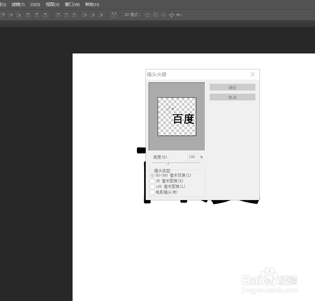Select the align horizontal centers icon

pyautogui.click(x=37, y=15)
